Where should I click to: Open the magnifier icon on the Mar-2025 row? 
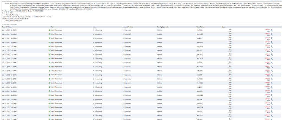click(x=272, y=67)
